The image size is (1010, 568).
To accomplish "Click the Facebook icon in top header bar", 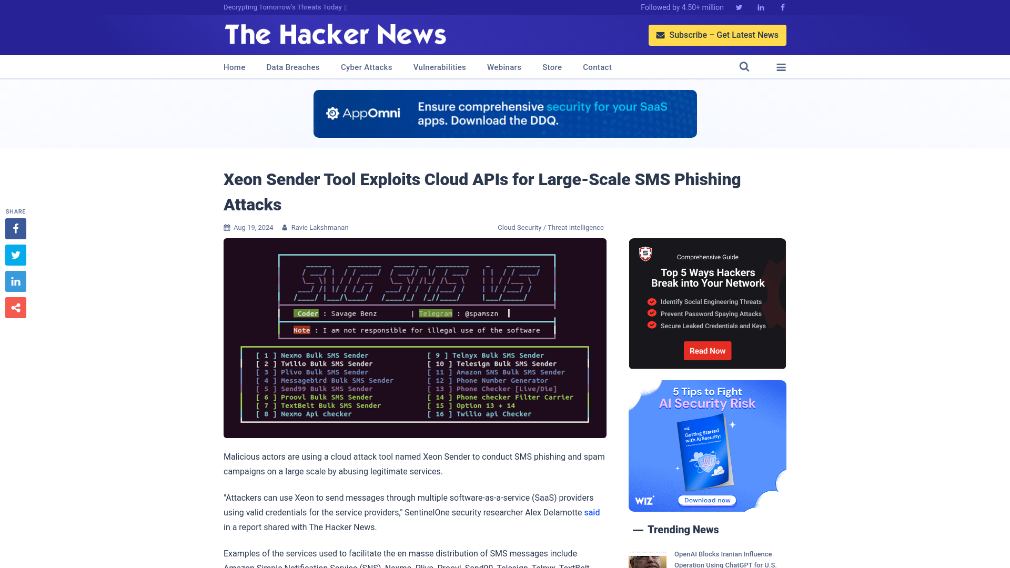I will tap(782, 7).
